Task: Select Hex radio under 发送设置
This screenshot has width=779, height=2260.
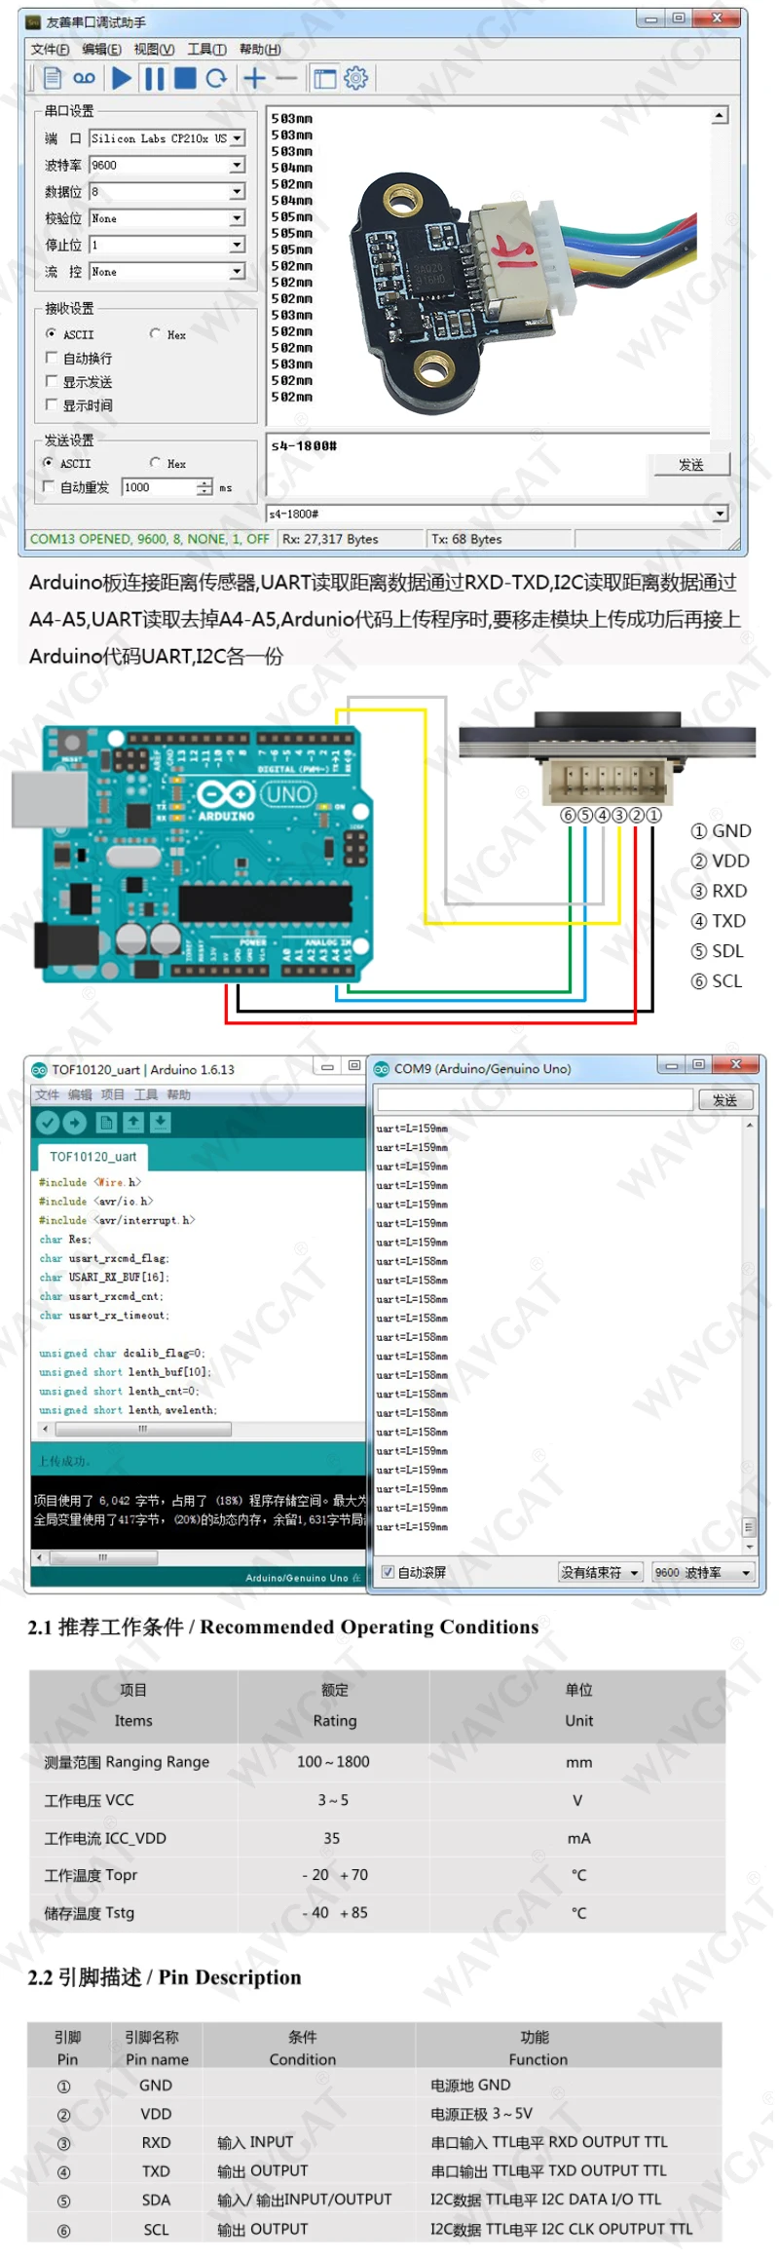Action: 155,463
